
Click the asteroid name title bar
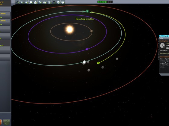pos(164,36)
